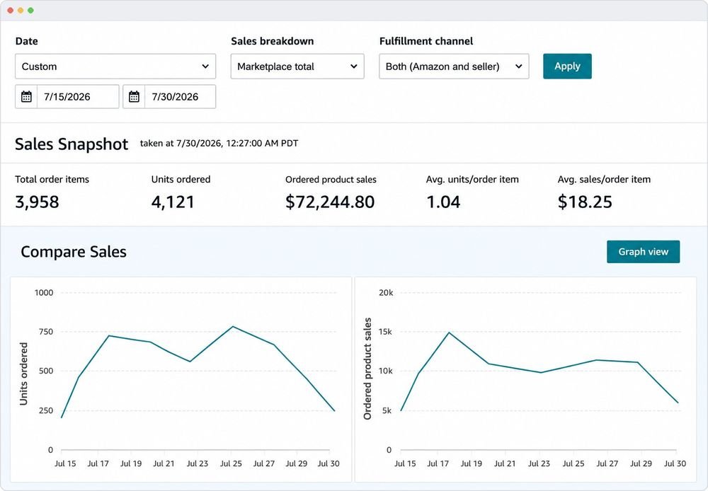
Task: Click the 15k label on the sales chart
Action: [386, 332]
